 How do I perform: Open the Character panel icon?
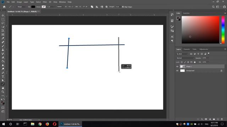click(x=172, y=37)
